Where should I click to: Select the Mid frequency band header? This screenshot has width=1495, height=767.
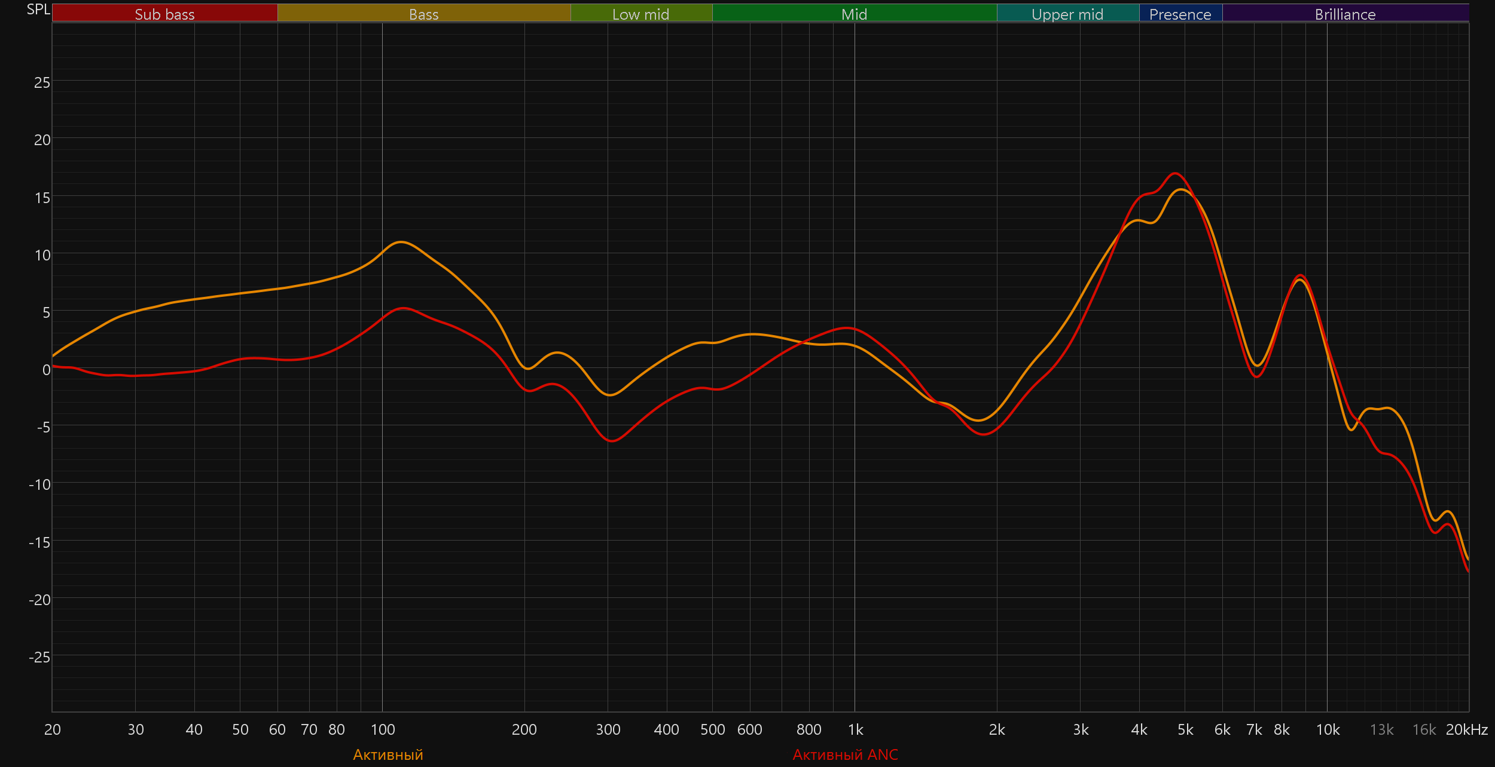pyautogui.click(x=855, y=13)
